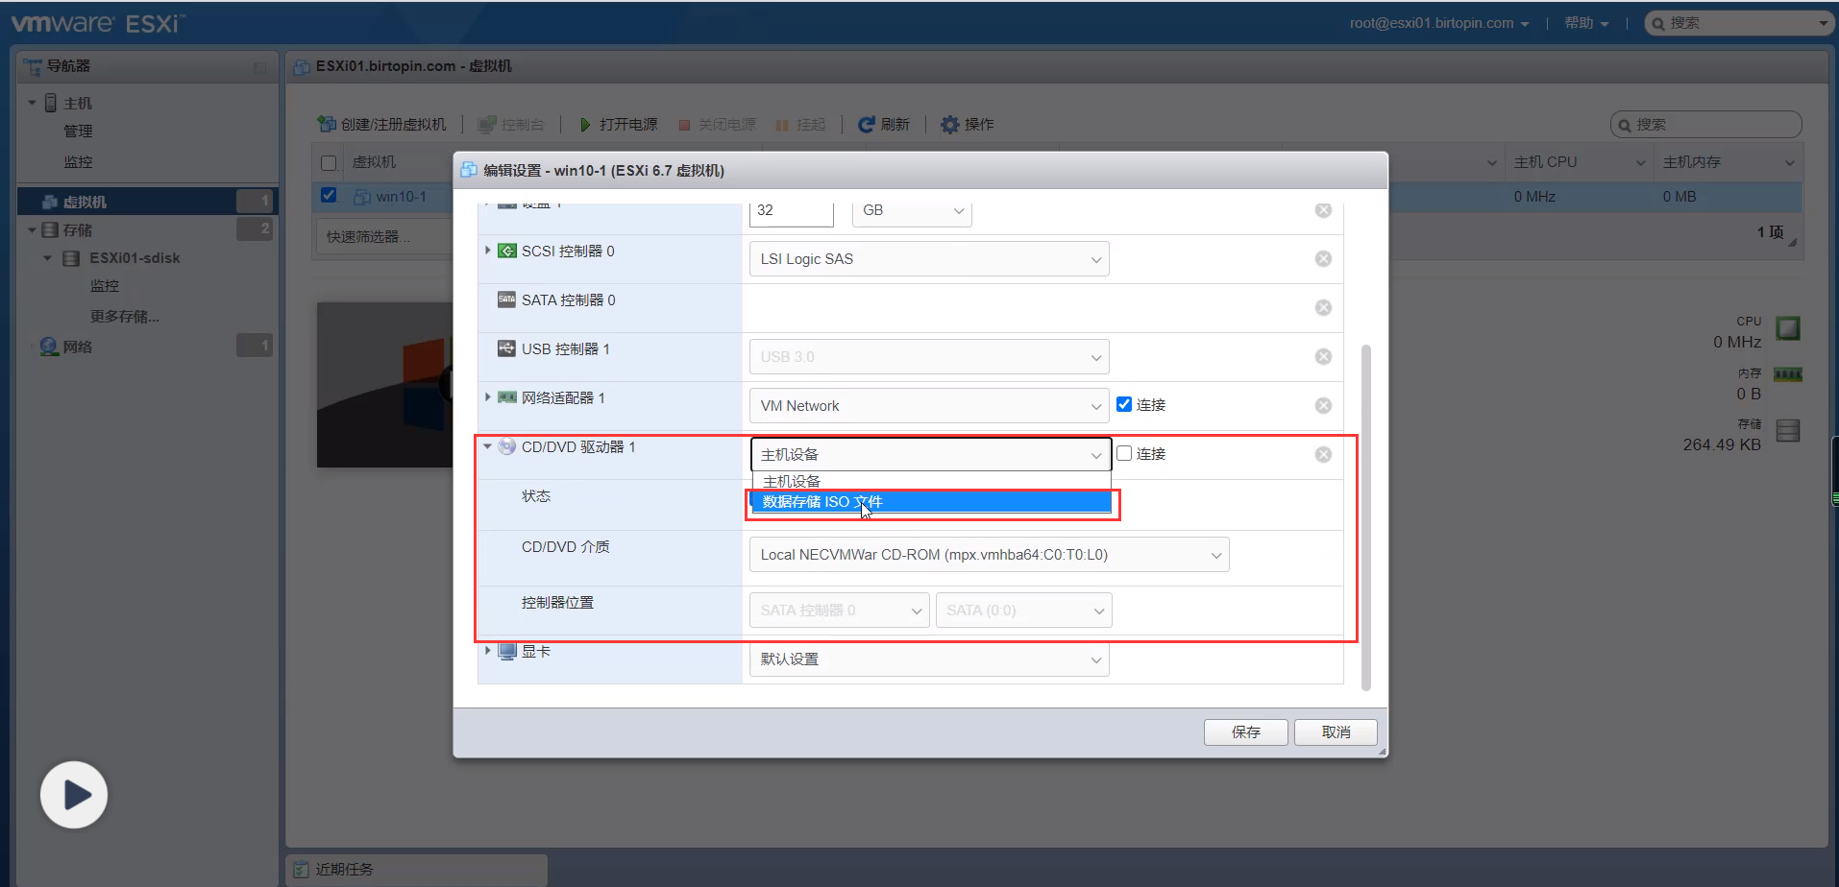Click the 显卡 monitor icon
The width and height of the screenshot is (1839, 887).
[507, 651]
